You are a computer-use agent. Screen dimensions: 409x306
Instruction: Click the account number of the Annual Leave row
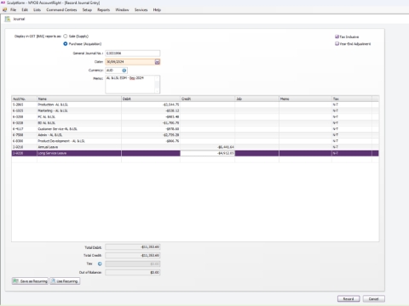pyautogui.click(x=18, y=147)
